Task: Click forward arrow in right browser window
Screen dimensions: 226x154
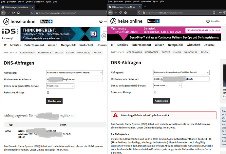Action: [x=115, y=12]
